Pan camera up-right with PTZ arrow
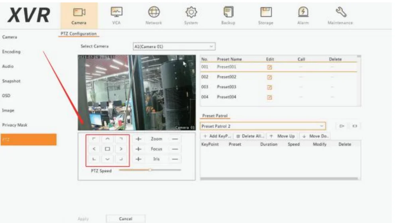Screen dimensions: 395x223 121,139
